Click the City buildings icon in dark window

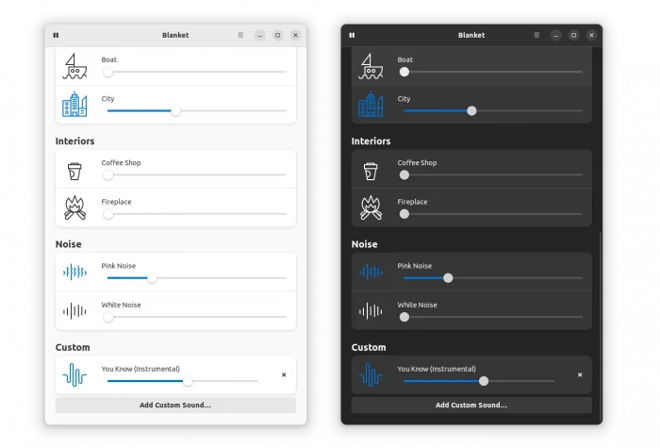pyautogui.click(x=371, y=105)
